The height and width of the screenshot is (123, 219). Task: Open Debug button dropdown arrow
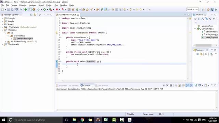coord(41,10)
